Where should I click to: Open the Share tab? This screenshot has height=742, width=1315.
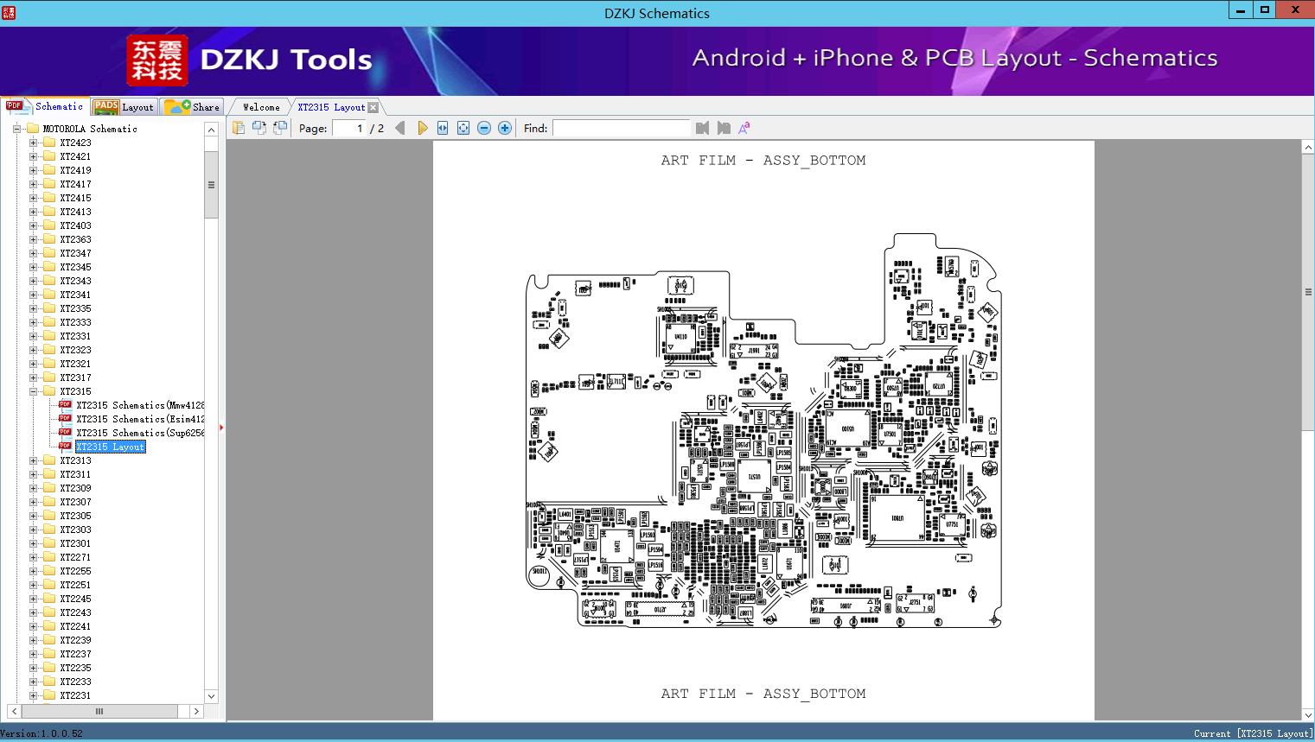(193, 107)
